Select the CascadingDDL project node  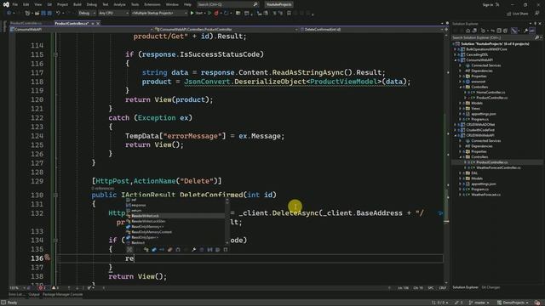point(477,54)
